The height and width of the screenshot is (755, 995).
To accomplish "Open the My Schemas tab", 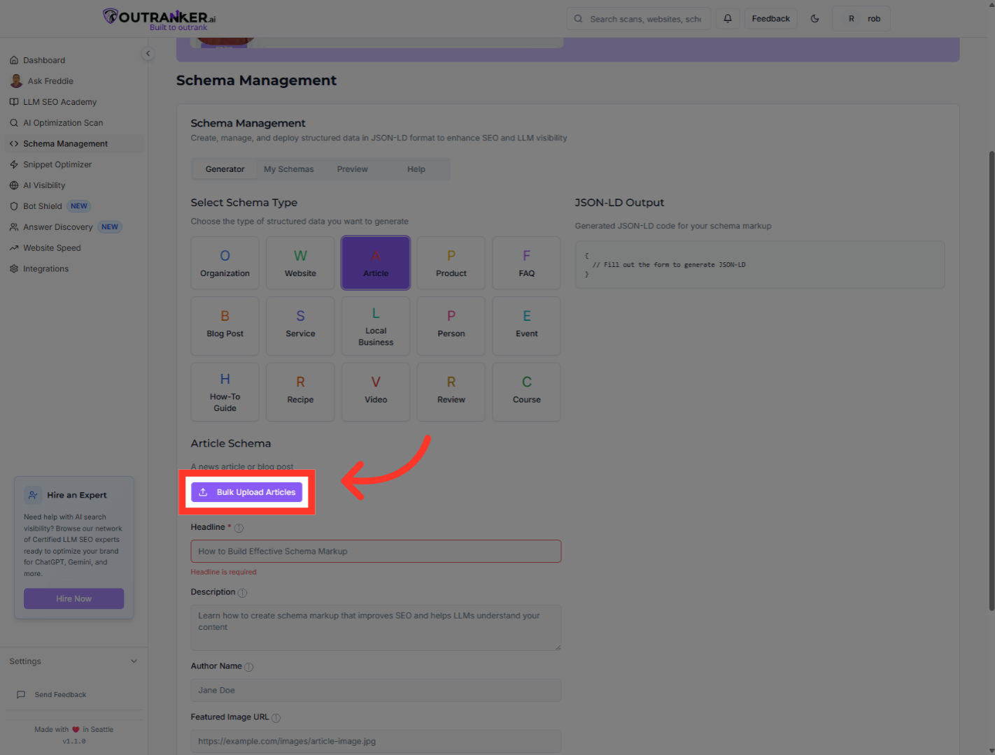I will (x=288, y=169).
